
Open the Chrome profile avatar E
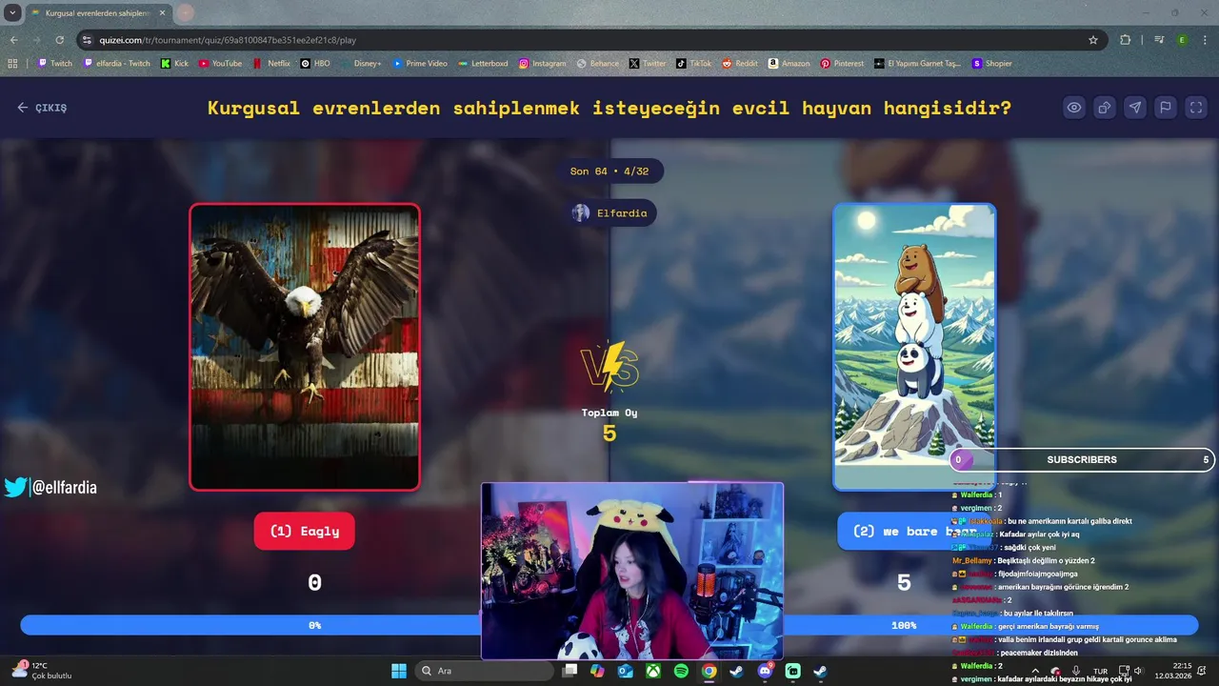pos(1182,40)
